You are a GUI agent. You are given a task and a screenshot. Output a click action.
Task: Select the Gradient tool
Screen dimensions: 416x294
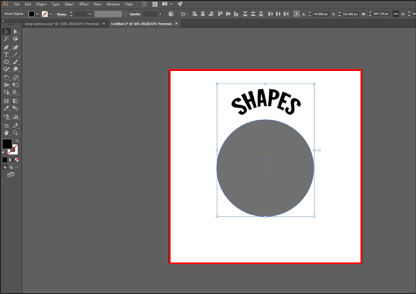tap(16, 101)
